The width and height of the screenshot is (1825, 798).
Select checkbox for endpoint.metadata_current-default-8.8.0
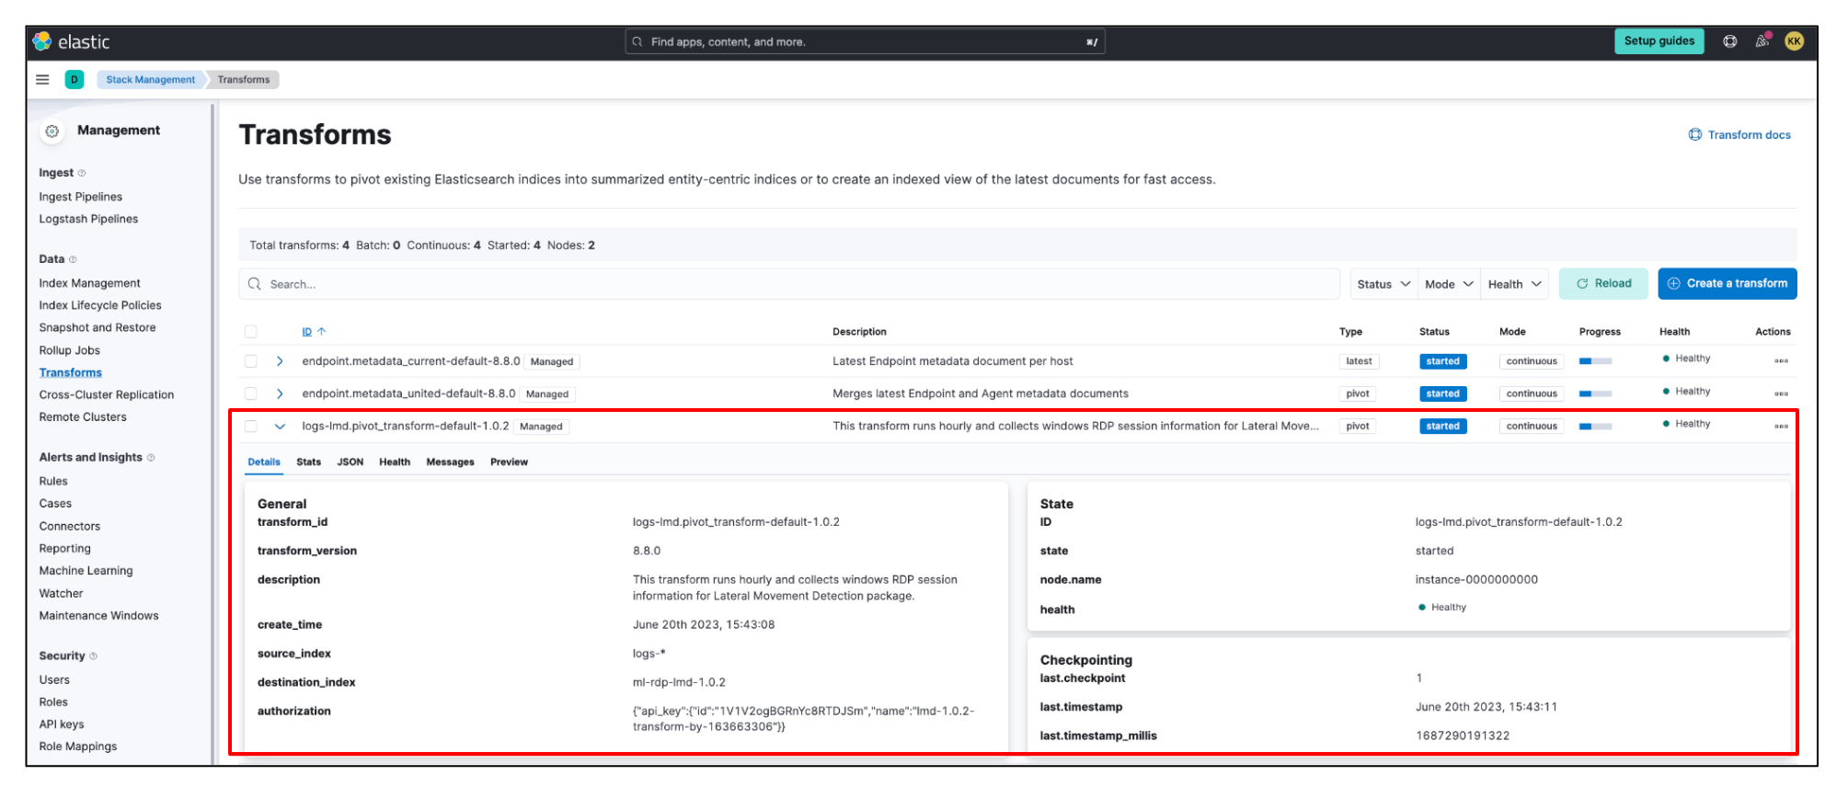coord(250,361)
